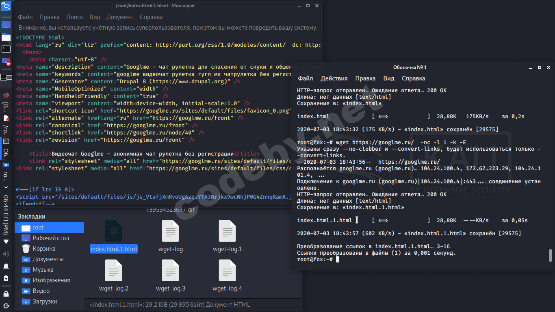Image resolution: width=555 pixels, height=312 pixels.
Task: Click the DOCTYPE html line in Mousepad
Action: (40, 37)
